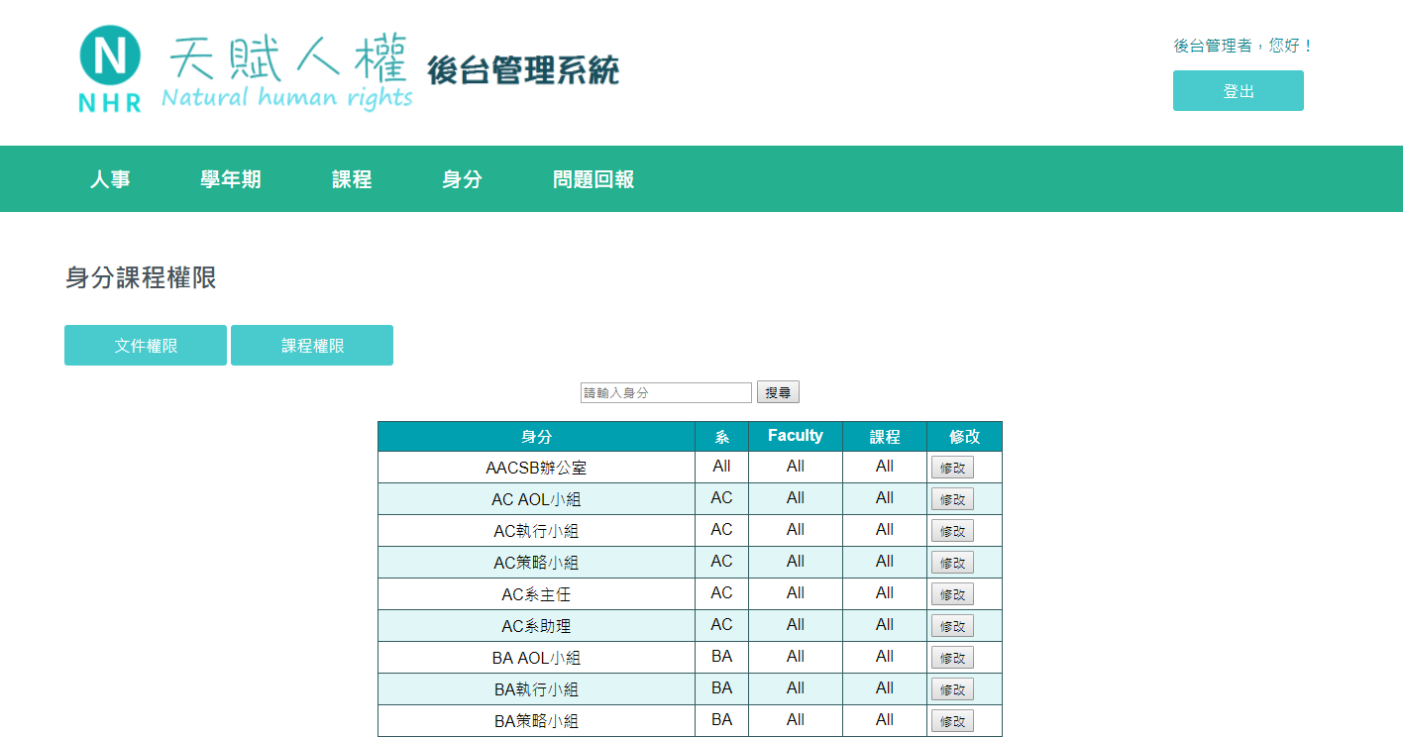Click the 身分 column header
Screen dimensions: 1403x737
click(x=536, y=437)
